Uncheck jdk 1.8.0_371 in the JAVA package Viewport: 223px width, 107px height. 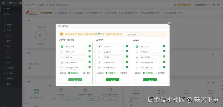(x=164, y=56)
